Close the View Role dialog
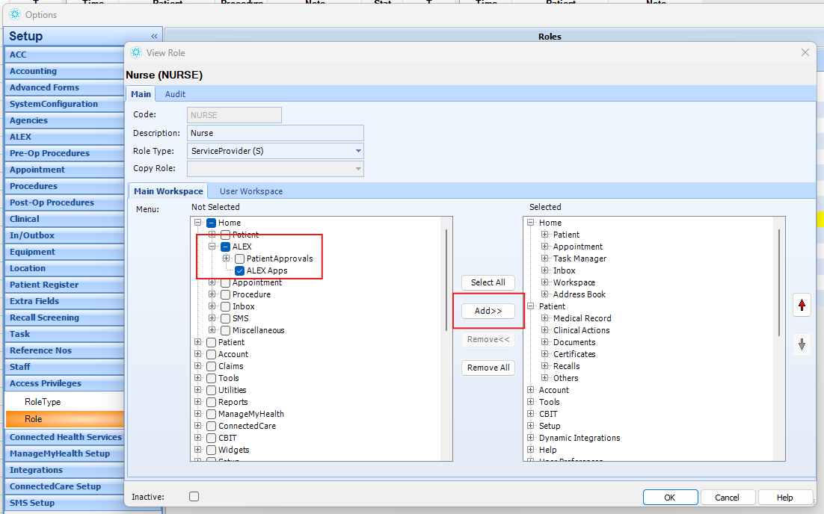The width and height of the screenshot is (824, 514). click(805, 52)
